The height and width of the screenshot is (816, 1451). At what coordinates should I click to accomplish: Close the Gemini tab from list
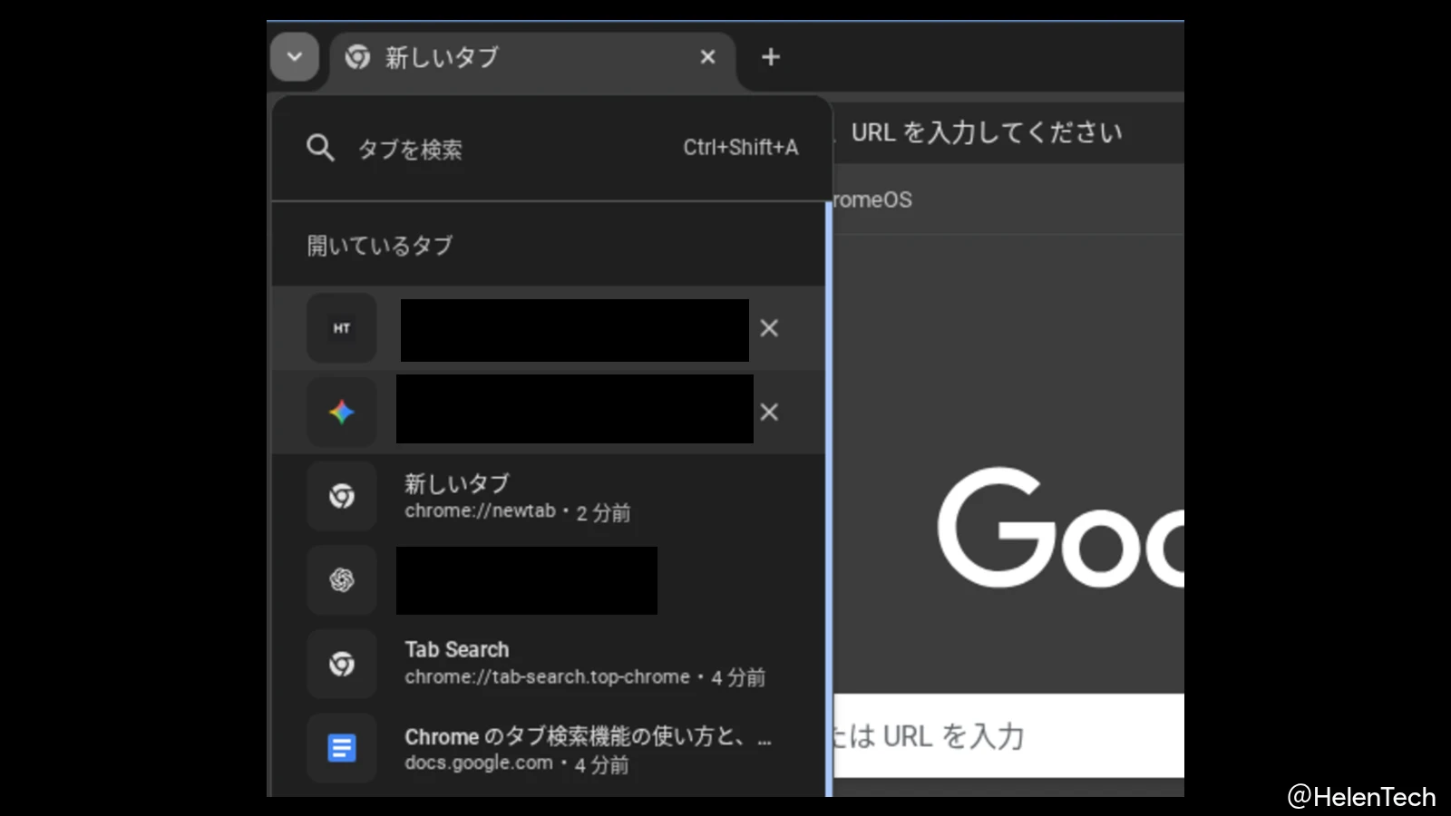[769, 413]
